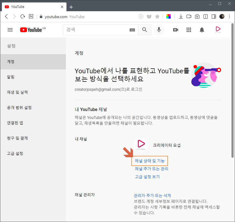Screen dimensions: 235x222
Task: Open the browser three-dot menu
Action: pos(230,16)
